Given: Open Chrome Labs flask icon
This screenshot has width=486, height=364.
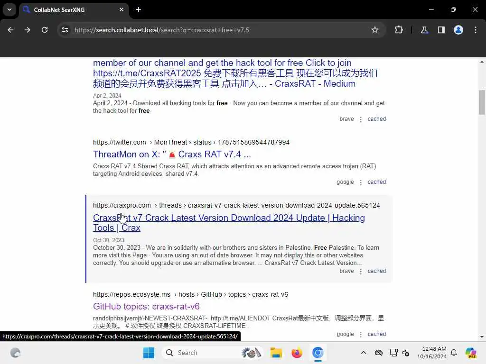Looking at the screenshot, I should tap(424, 30).
